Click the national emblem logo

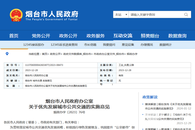15,15
